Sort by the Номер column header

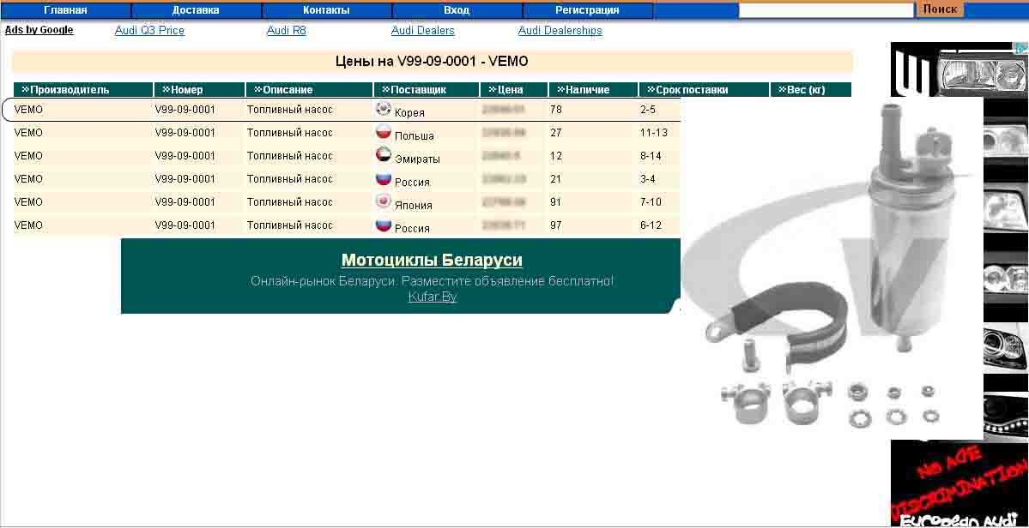pos(199,90)
